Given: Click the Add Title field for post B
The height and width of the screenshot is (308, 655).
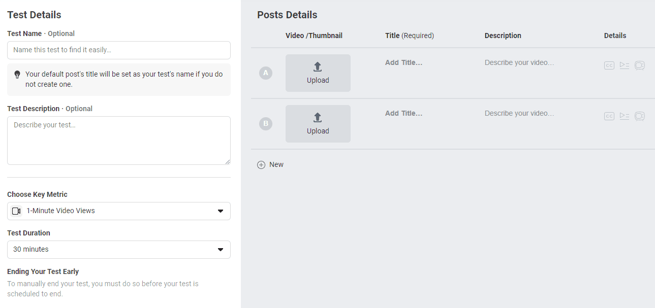Looking at the screenshot, I should 404,114.
